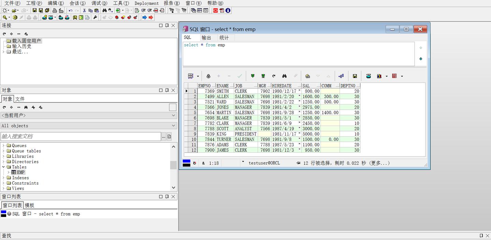Click the database Export results icon
The image size is (491, 240).
click(369, 76)
